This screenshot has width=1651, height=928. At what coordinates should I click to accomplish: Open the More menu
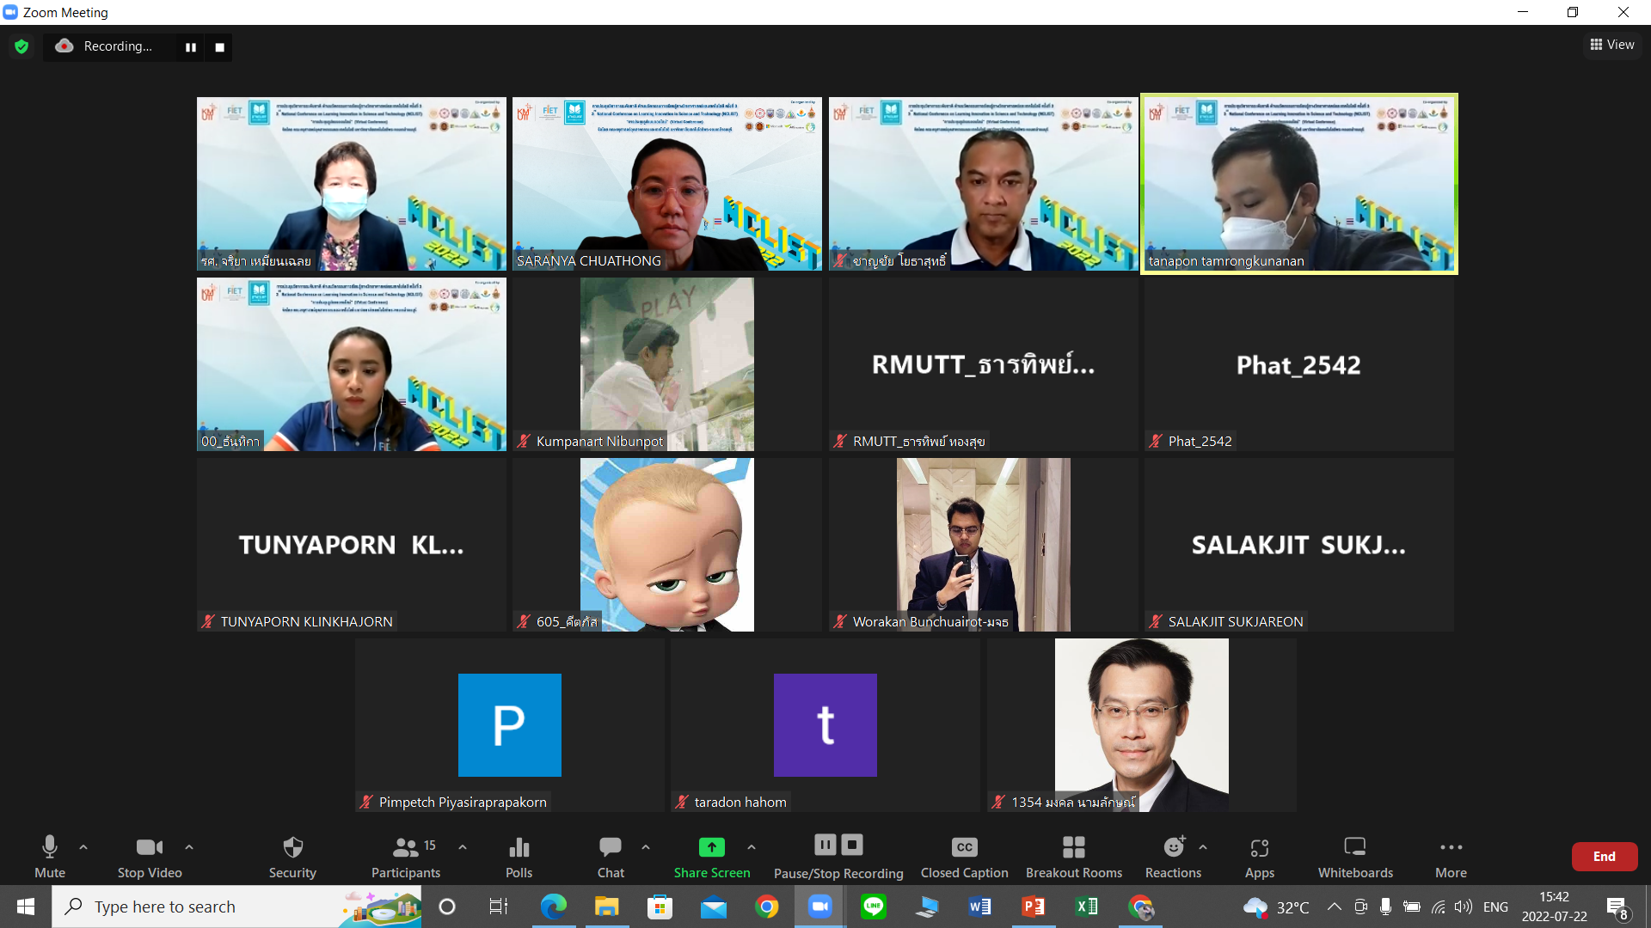click(x=1451, y=856)
